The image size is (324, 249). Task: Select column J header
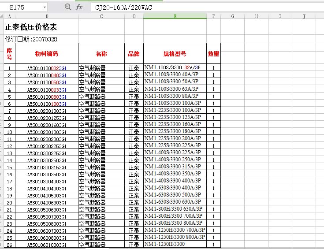pos(304,16)
